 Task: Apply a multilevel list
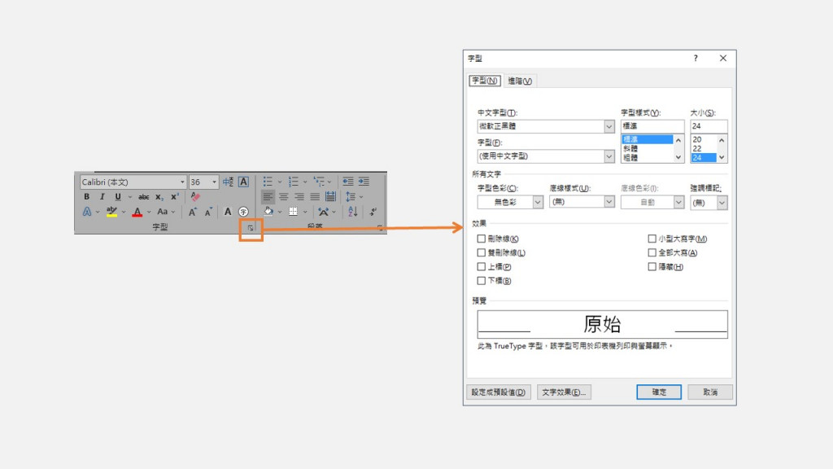pos(319,182)
